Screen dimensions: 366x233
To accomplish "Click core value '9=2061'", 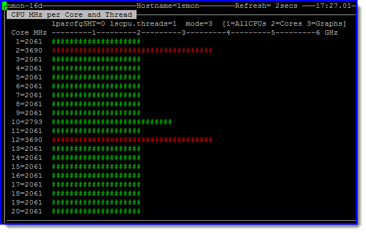I will 29,113.
